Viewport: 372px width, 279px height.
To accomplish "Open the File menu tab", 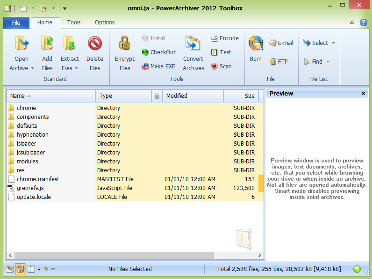I will point(16,23).
